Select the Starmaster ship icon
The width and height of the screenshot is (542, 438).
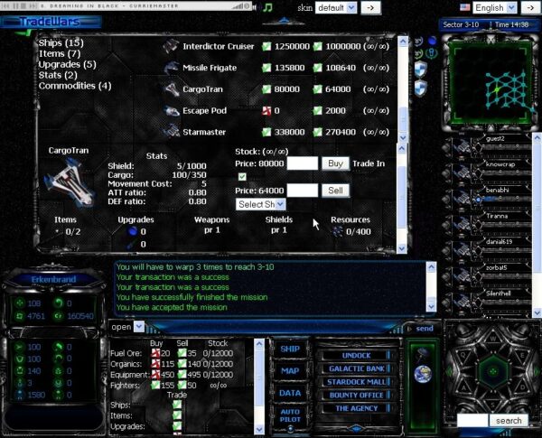click(x=172, y=132)
